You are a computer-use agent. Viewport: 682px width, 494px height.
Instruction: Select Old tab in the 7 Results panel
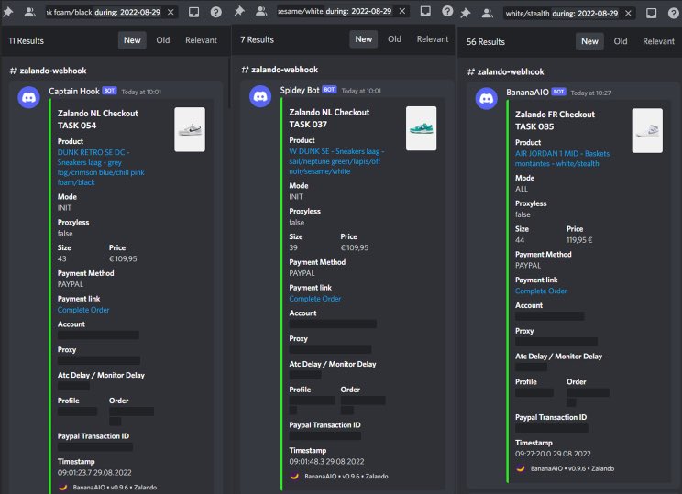tap(394, 39)
